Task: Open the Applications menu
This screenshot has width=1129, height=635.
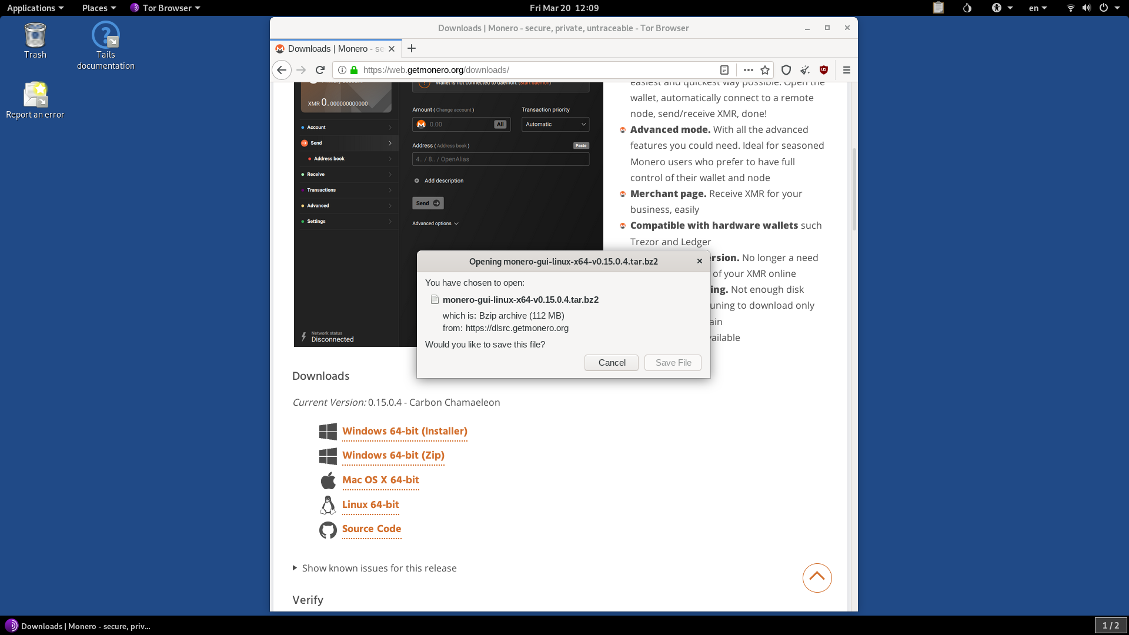Action: [35, 8]
